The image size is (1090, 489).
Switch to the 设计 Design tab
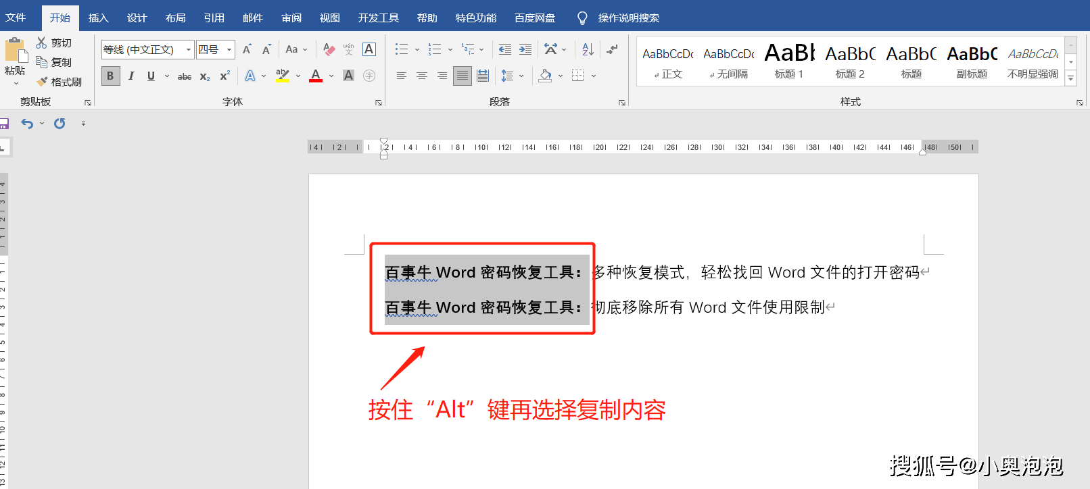click(137, 18)
